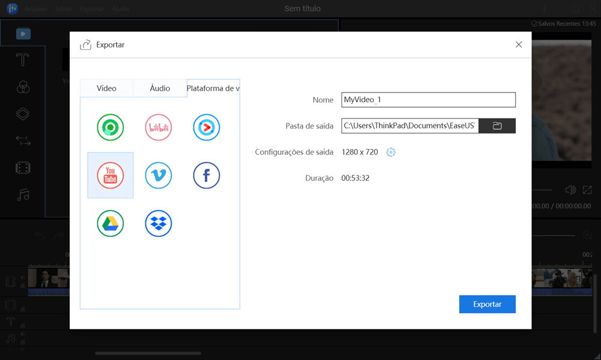This screenshot has width=601, height=360.
Task: Select the blue Youku platform icon
Action: click(206, 127)
